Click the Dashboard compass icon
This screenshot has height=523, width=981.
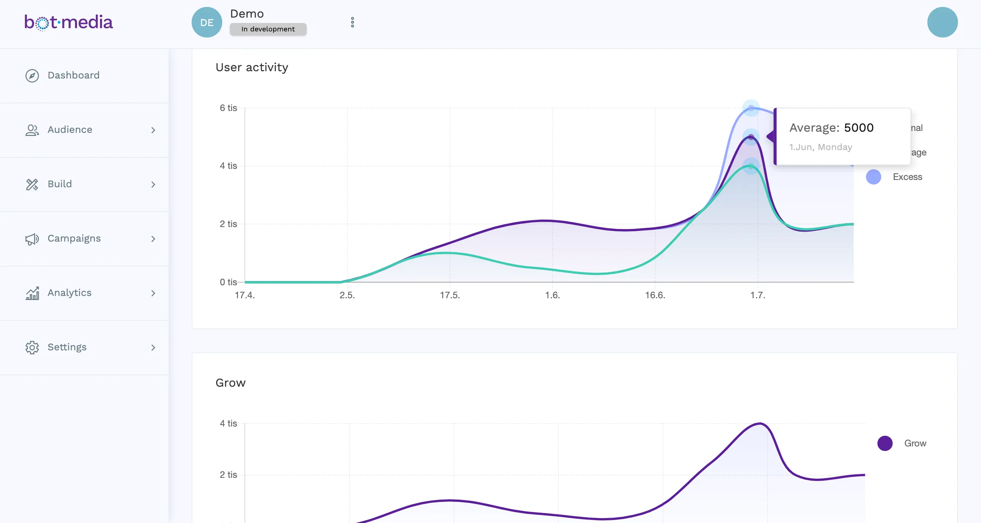click(32, 75)
